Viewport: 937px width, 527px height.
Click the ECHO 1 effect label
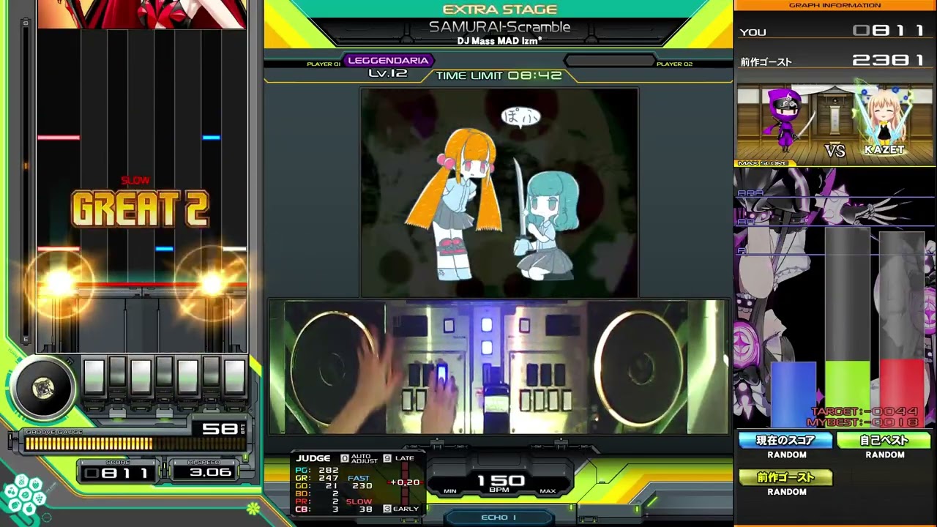click(x=499, y=517)
